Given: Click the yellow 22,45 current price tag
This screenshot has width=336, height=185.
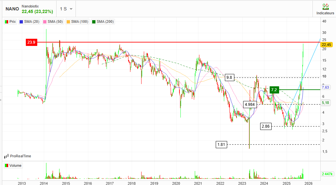Looking at the screenshot, I should (x=326, y=45).
